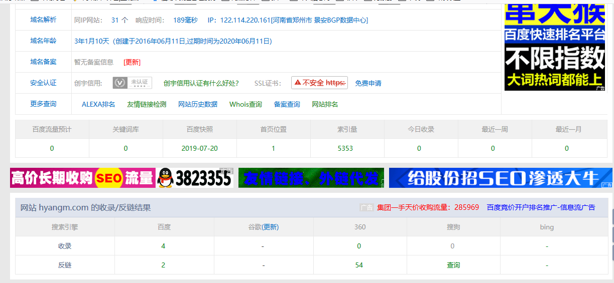Click the 未认证 verification badge icon
The height and width of the screenshot is (283, 614).
[132, 83]
